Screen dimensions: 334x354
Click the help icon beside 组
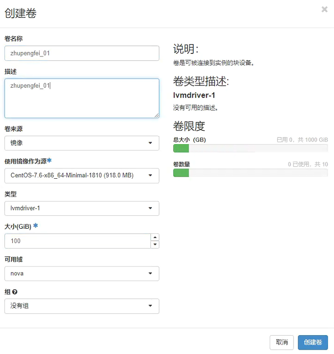pyautogui.click(x=15, y=292)
